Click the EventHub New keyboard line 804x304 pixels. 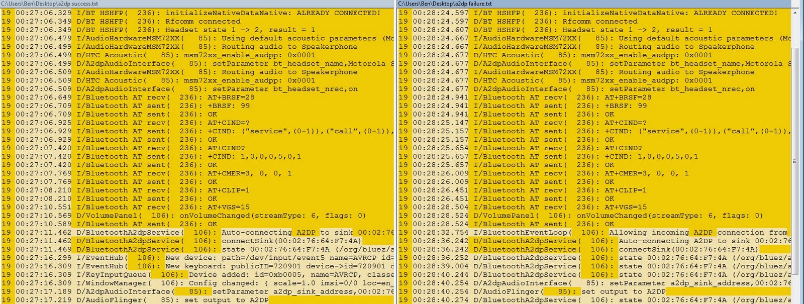[x=197, y=266]
